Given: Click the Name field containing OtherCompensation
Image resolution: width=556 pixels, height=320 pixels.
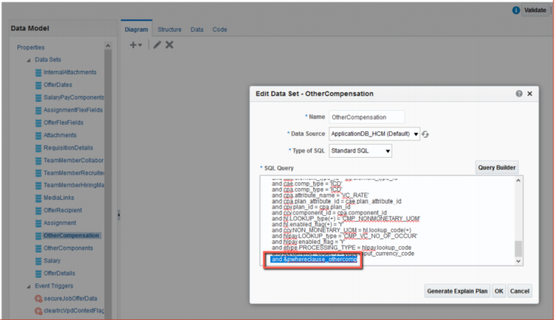Looking at the screenshot, I should point(366,117).
